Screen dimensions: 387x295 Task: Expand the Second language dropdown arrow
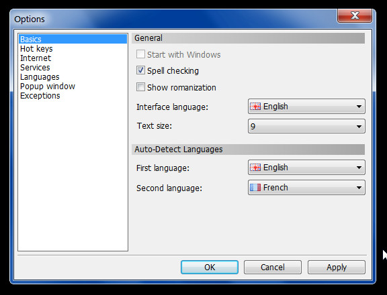pos(359,188)
